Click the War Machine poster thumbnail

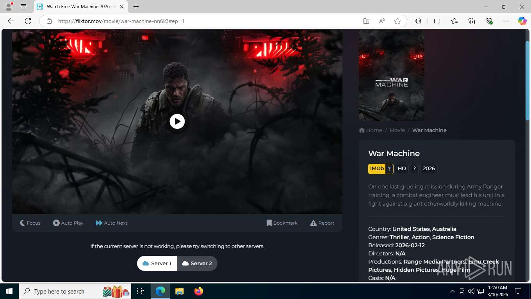(x=392, y=75)
